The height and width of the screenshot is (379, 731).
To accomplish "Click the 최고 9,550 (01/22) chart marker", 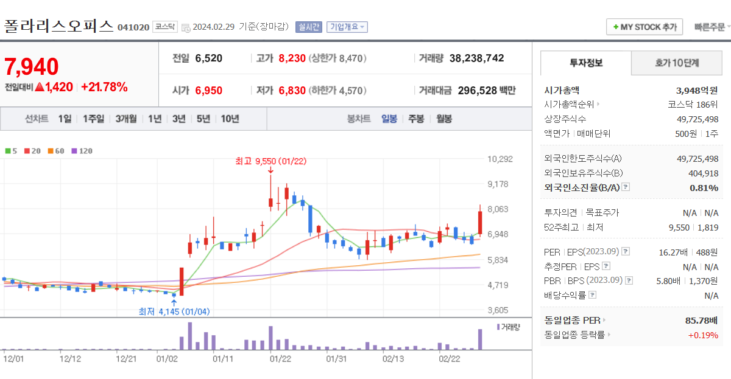I will tap(270, 161).
